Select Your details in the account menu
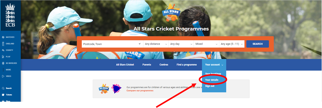The width and height of the screenshot is (322, 108). tap(212, 80)
